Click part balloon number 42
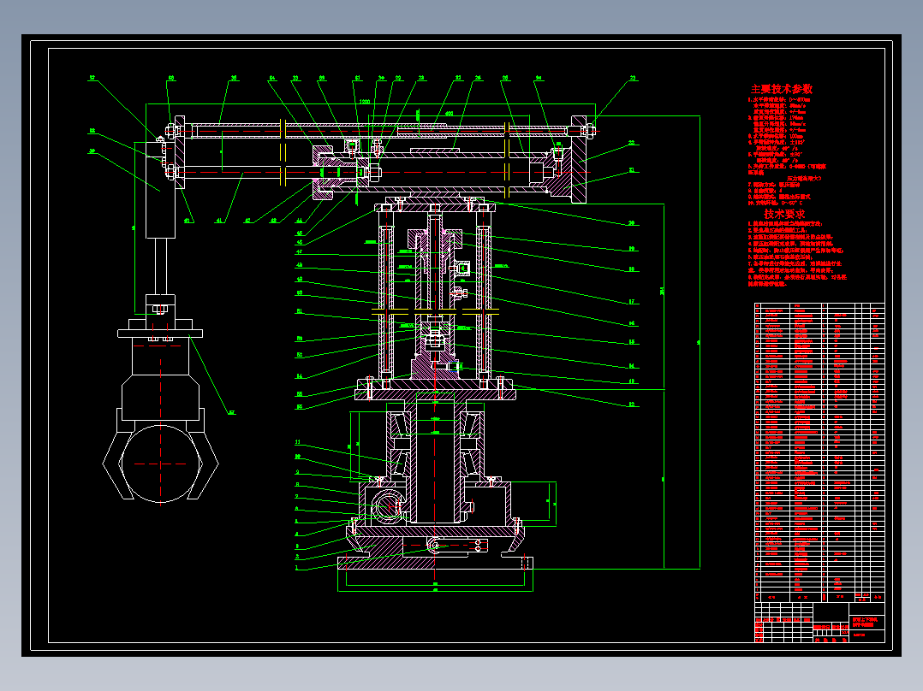The height and width of the screenshot is (691, 923). pos(247,221)
